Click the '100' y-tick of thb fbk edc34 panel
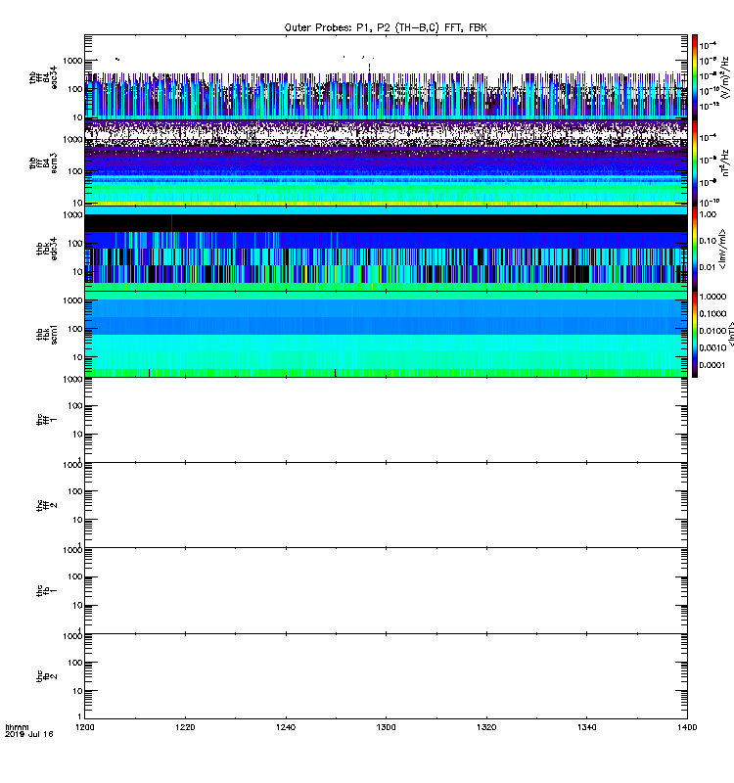 (x=75, y=244)
